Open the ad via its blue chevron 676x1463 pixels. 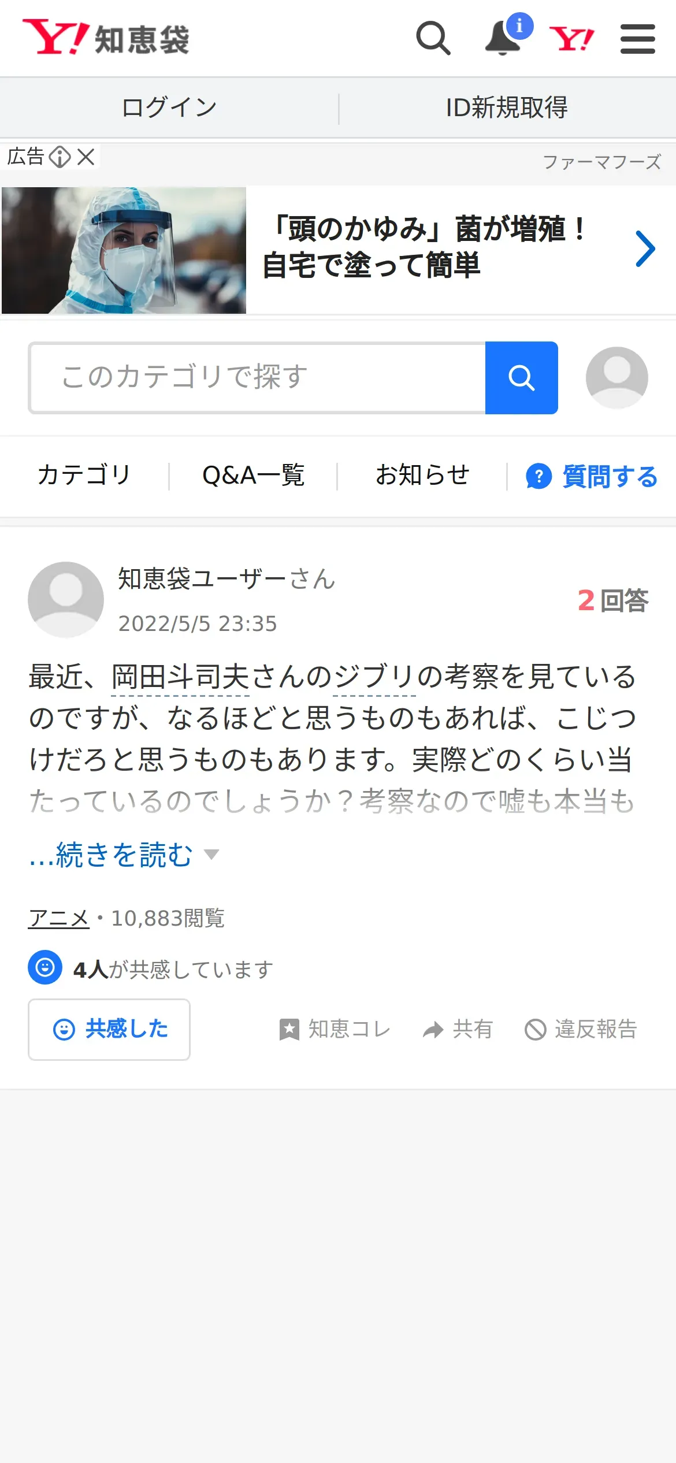(x=645, y=249)
